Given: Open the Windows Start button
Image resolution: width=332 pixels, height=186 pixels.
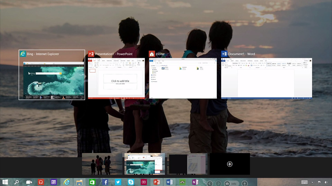Looking at the screenshot, I should (5, 182).
